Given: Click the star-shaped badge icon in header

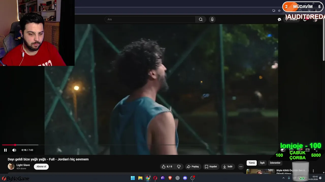Looking at the screenshot, I should coord(279,19).
